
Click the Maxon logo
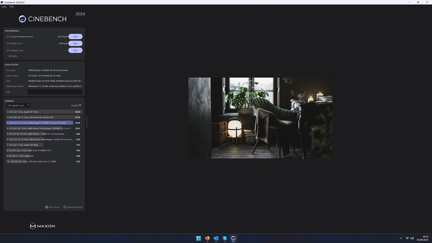[x=42, y=226]
